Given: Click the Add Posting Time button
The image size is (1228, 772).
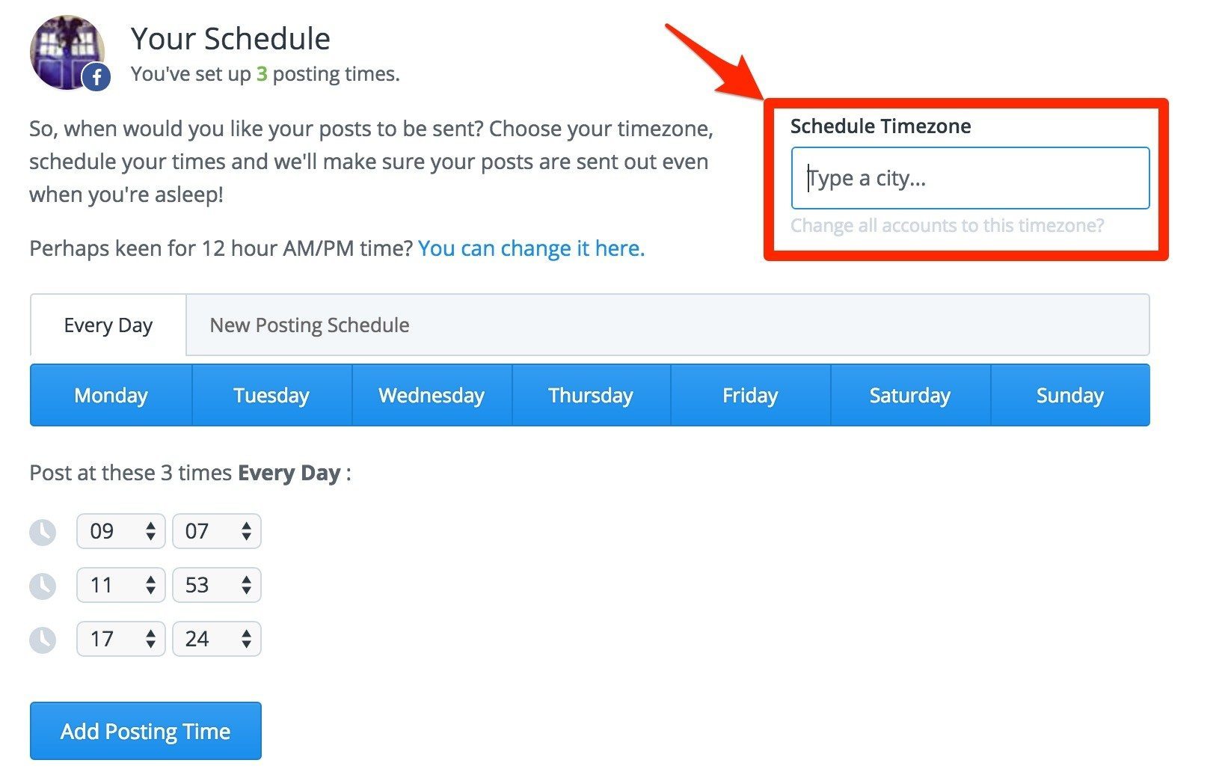Looking at the screenshot, I should pyautogui.click(x=145, y=731).
